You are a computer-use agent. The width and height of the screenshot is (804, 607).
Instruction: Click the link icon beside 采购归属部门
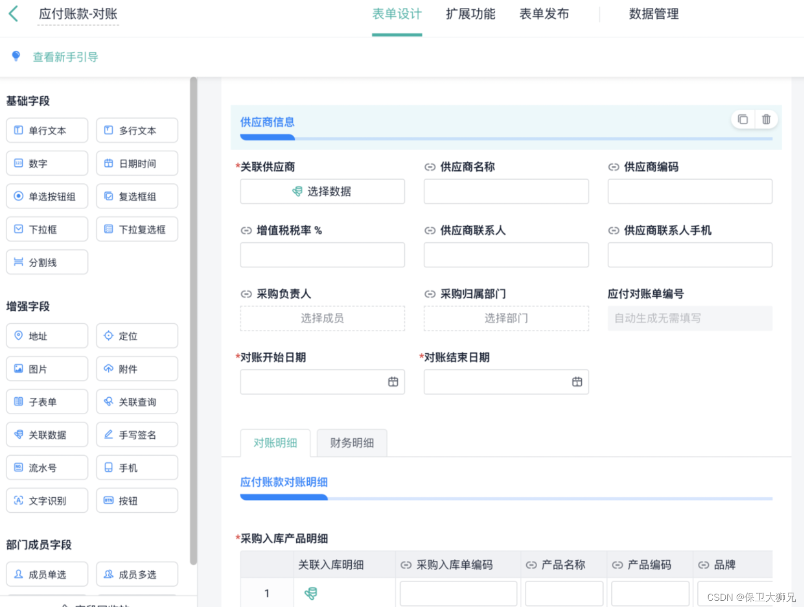point(430,294)
